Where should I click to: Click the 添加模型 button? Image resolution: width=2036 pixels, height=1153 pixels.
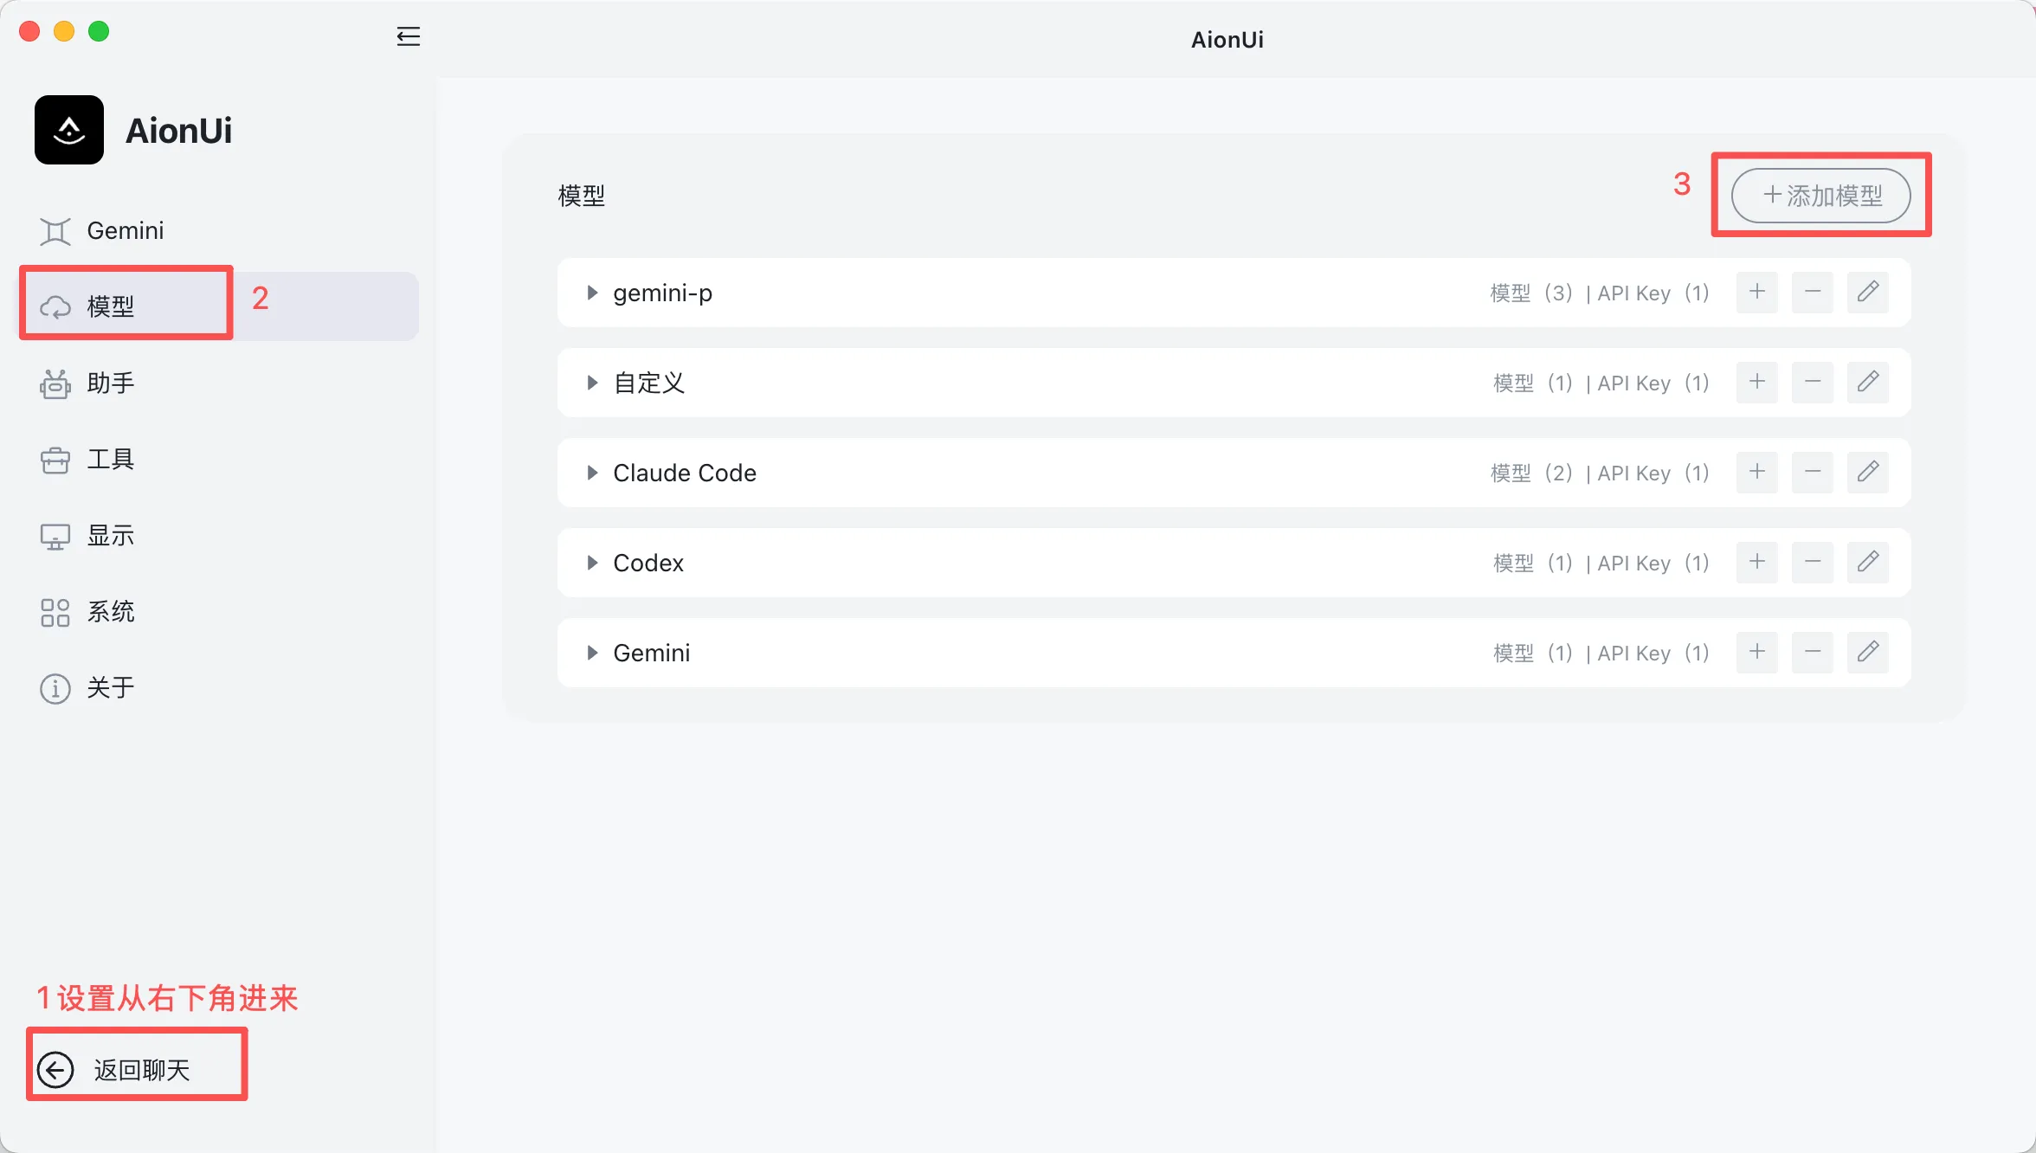(x=1820, y=196)
